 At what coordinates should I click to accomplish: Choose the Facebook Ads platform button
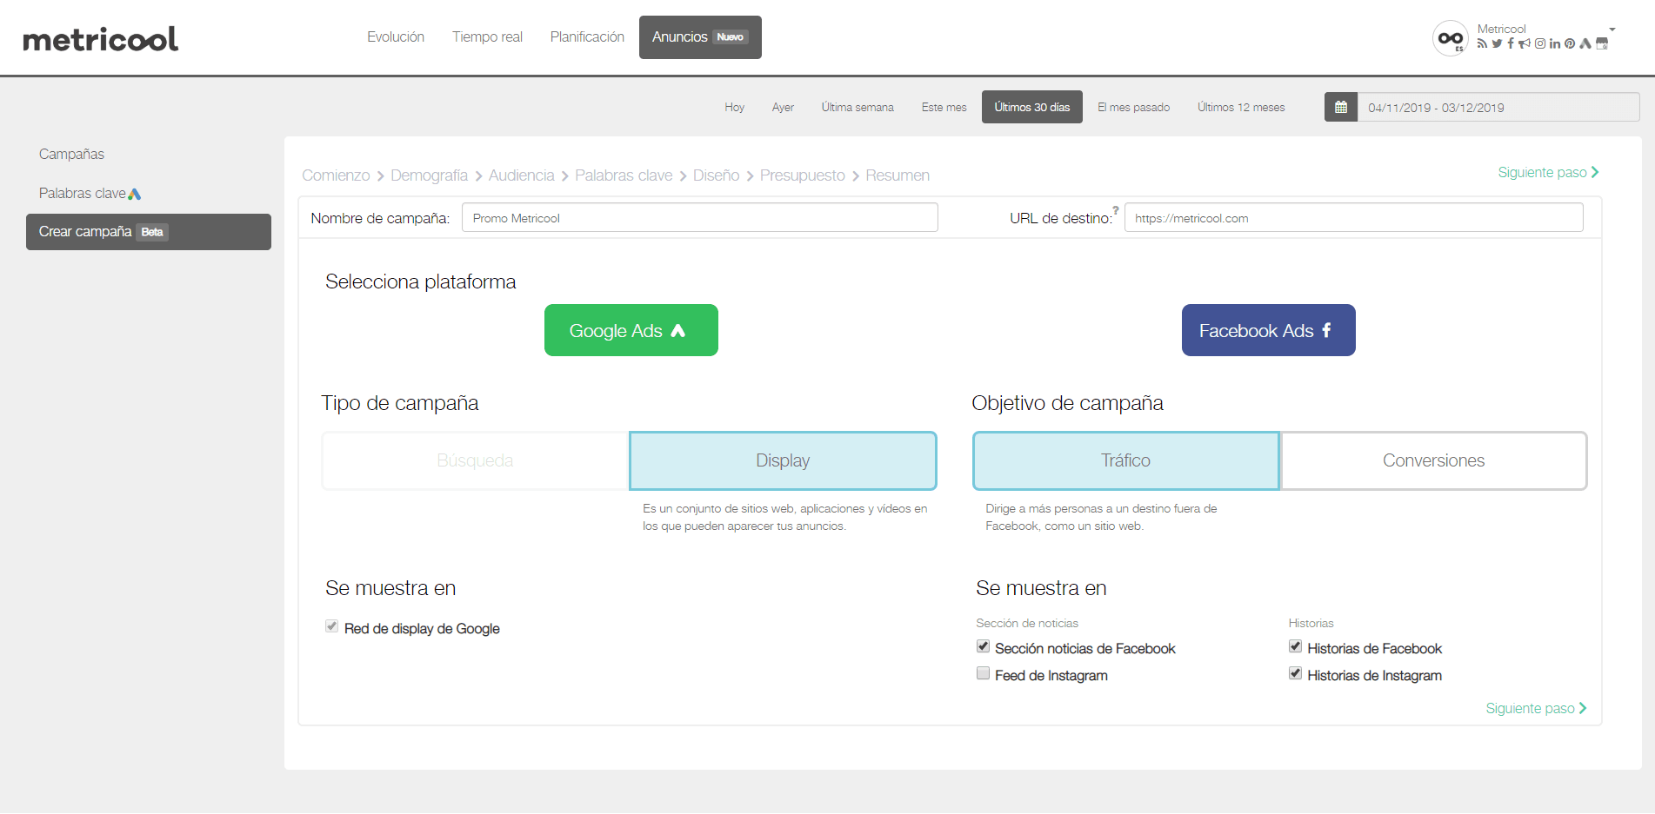tap(1269, 330)
